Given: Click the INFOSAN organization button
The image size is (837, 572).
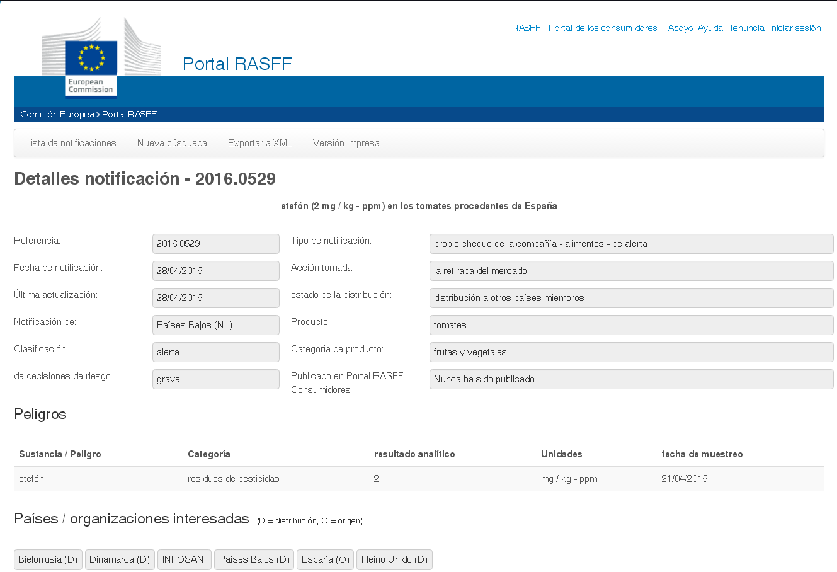Looking at the screenshot, I should point(184,559).
